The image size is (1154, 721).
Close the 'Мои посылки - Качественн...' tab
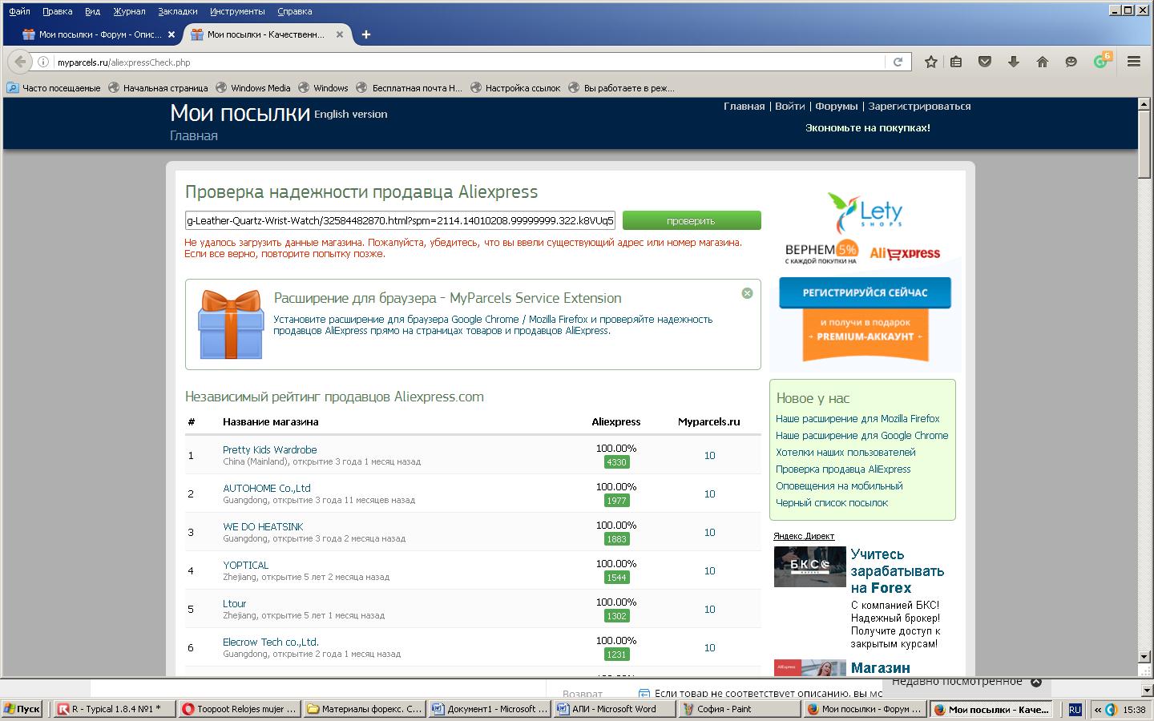[340, 34]
